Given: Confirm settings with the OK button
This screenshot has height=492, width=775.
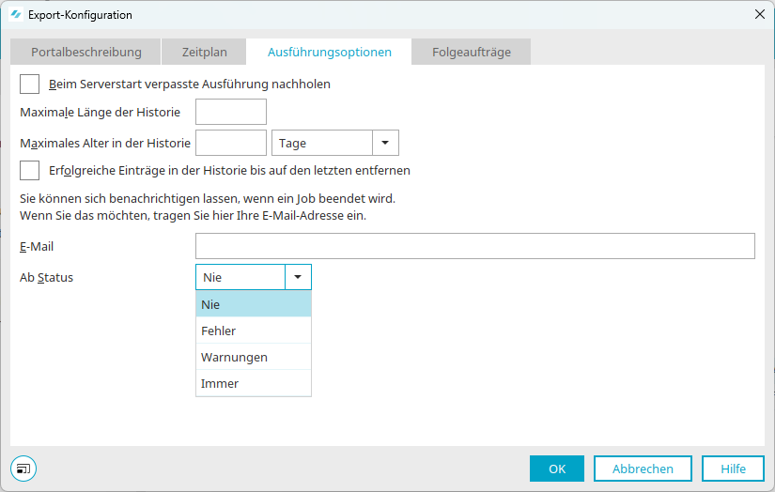Looking at the screenshot, I should [557, 469].
